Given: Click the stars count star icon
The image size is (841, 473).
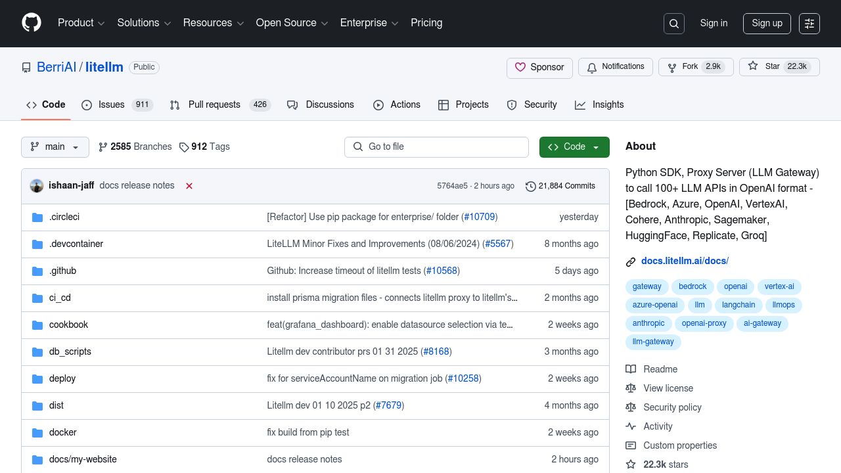Looking at the screenshot, I should point(631,464).
